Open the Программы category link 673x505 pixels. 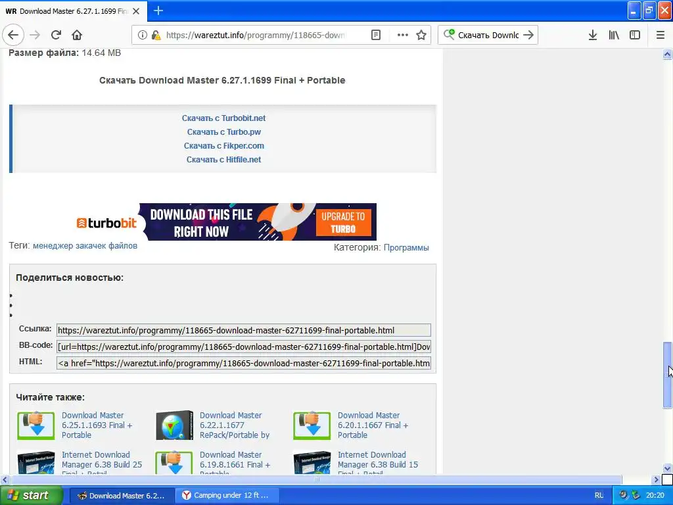(x=406, y=247)
